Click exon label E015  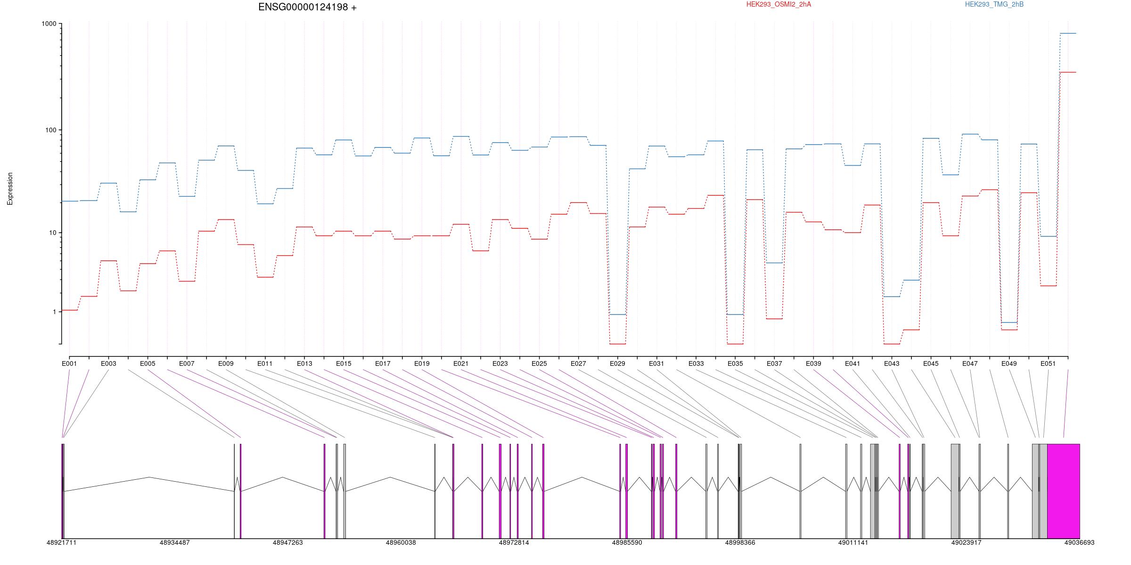344,363
